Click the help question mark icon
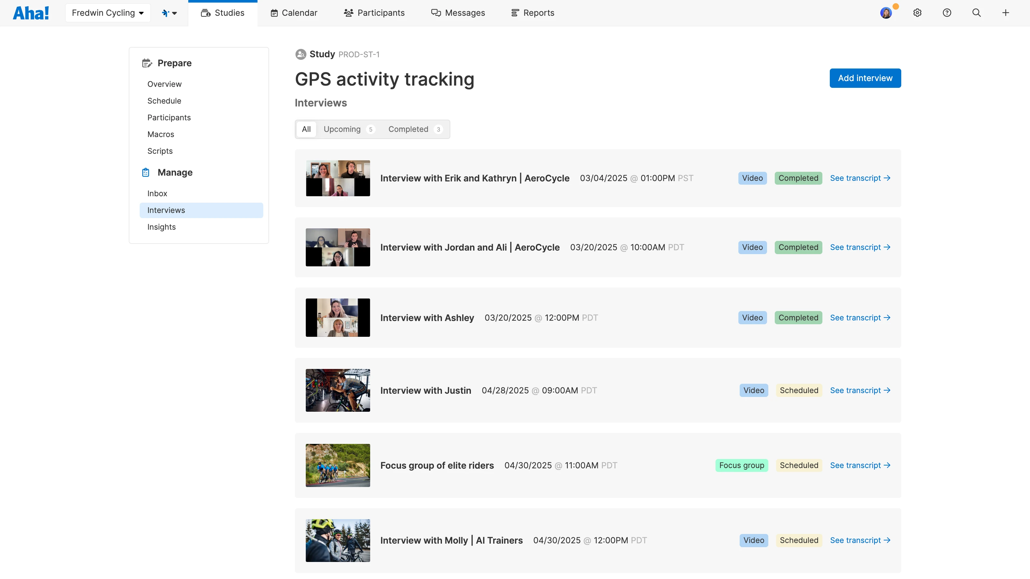Screen dimensions: 1030x579 click(947, 13)
